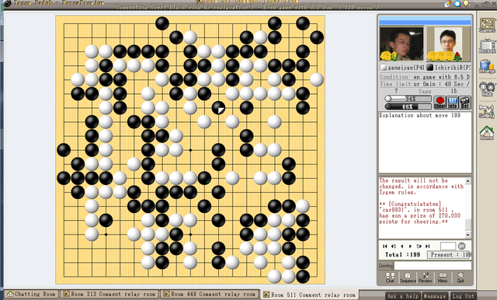497x300 pixels.
Task: Quit the room with Quit icon
Action: (x=461, y=277)
